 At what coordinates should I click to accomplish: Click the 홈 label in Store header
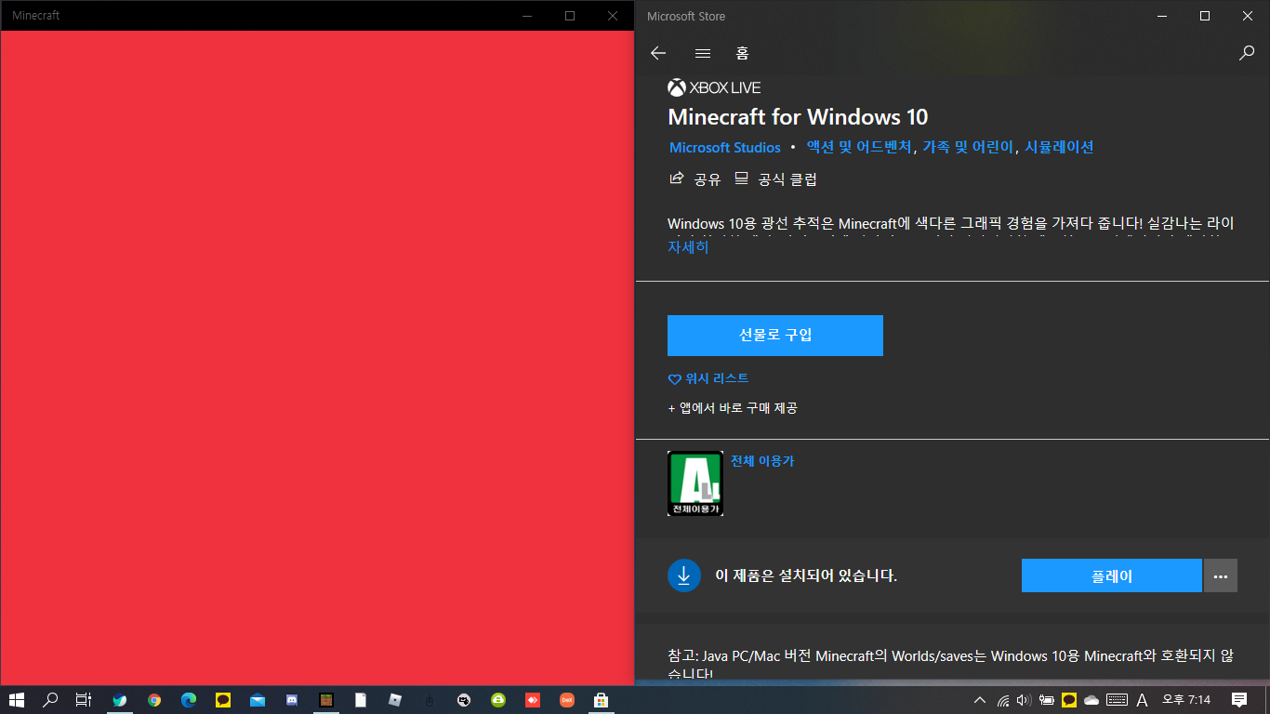pos(742,53)
